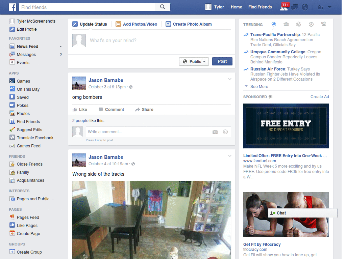Click the '2 people' likes link
Image resolution: width=346 pixels, height=259 pixels.
(x=80, y=121)
